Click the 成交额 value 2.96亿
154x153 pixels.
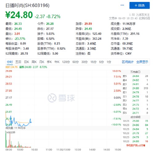point(127,29)
